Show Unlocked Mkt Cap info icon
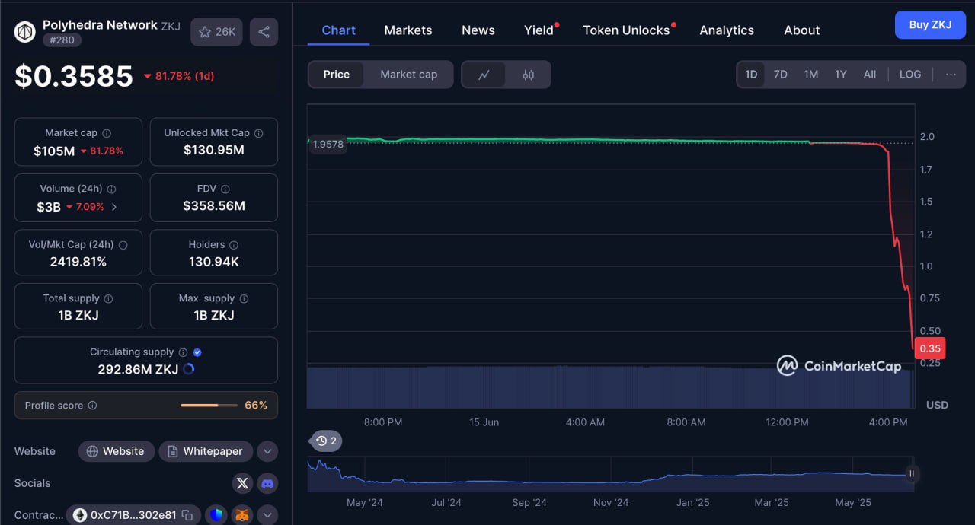Image resolution: width=975 pixels, height=525 pixels. [259, 133]
